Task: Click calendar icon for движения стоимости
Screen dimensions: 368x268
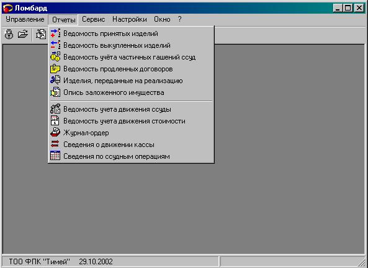Action: pyautogui.click(x=55, y=121)
